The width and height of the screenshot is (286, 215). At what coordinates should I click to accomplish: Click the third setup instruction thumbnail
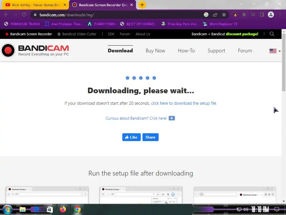point(235,195)
